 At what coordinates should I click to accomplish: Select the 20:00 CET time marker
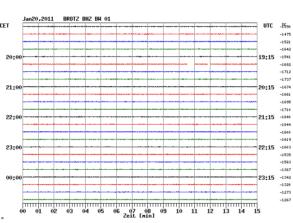(x=14, y=57)
